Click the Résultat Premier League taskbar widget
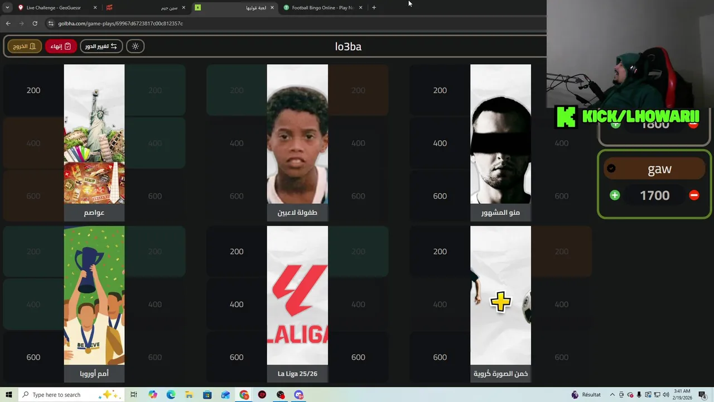 click(x=586, y=395)
